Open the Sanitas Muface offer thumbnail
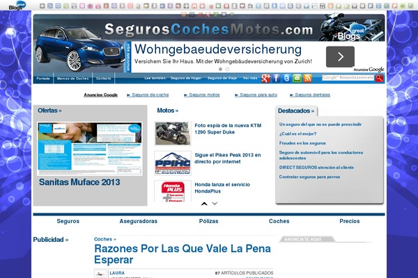 [x=90, y=149]
